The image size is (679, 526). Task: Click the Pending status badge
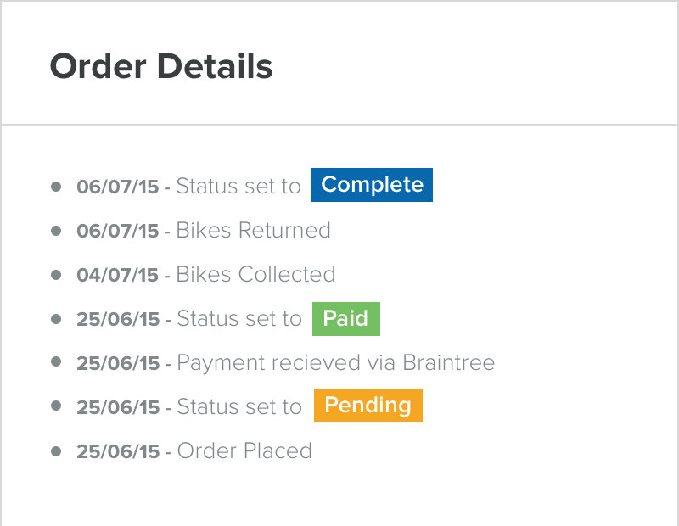[x=368, y=406]
